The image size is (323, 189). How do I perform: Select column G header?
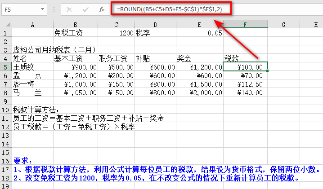[284, 25]
